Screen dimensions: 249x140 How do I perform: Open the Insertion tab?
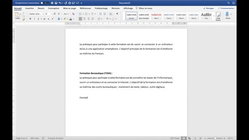(30, 8)
